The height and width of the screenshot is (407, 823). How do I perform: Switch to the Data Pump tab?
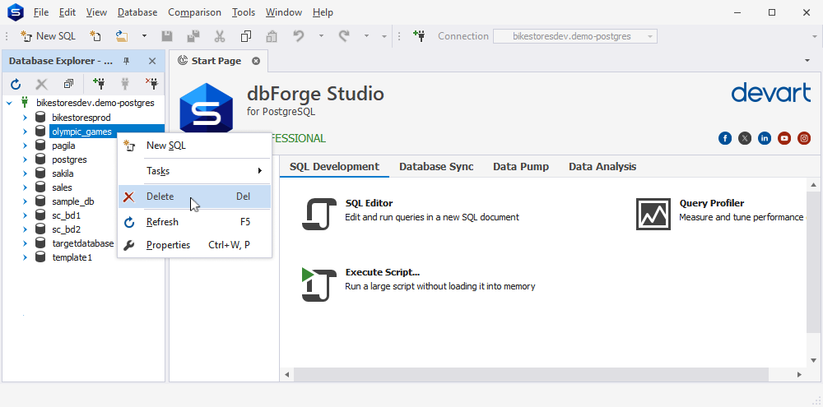pos(521,167)
